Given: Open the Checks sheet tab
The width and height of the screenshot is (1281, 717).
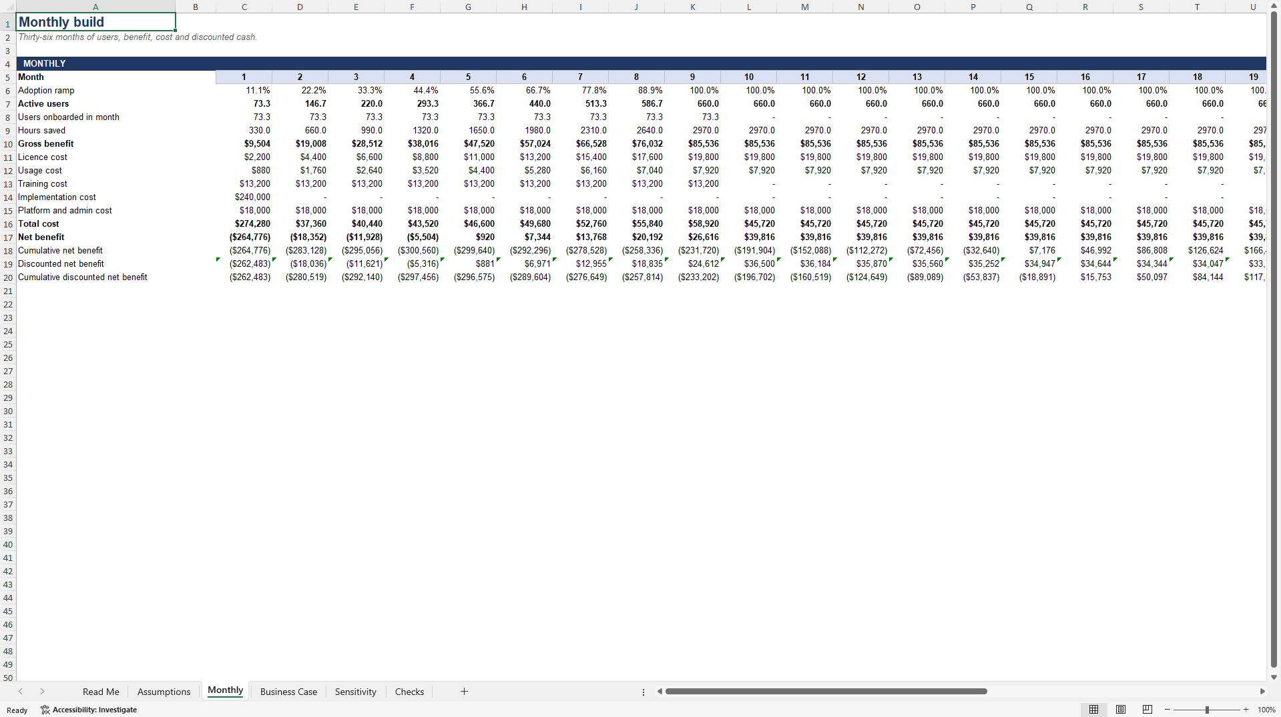Looking at the screenshot, I should click(x=409, y=692).
